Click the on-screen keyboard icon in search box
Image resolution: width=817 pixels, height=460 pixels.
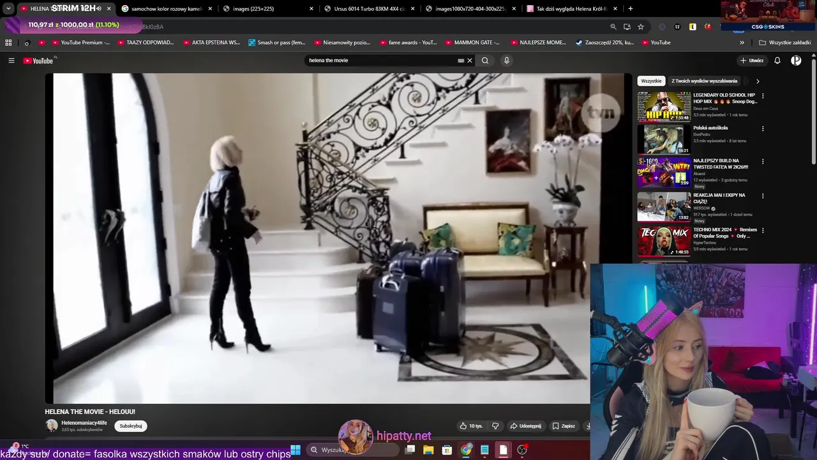click(461, 61)
